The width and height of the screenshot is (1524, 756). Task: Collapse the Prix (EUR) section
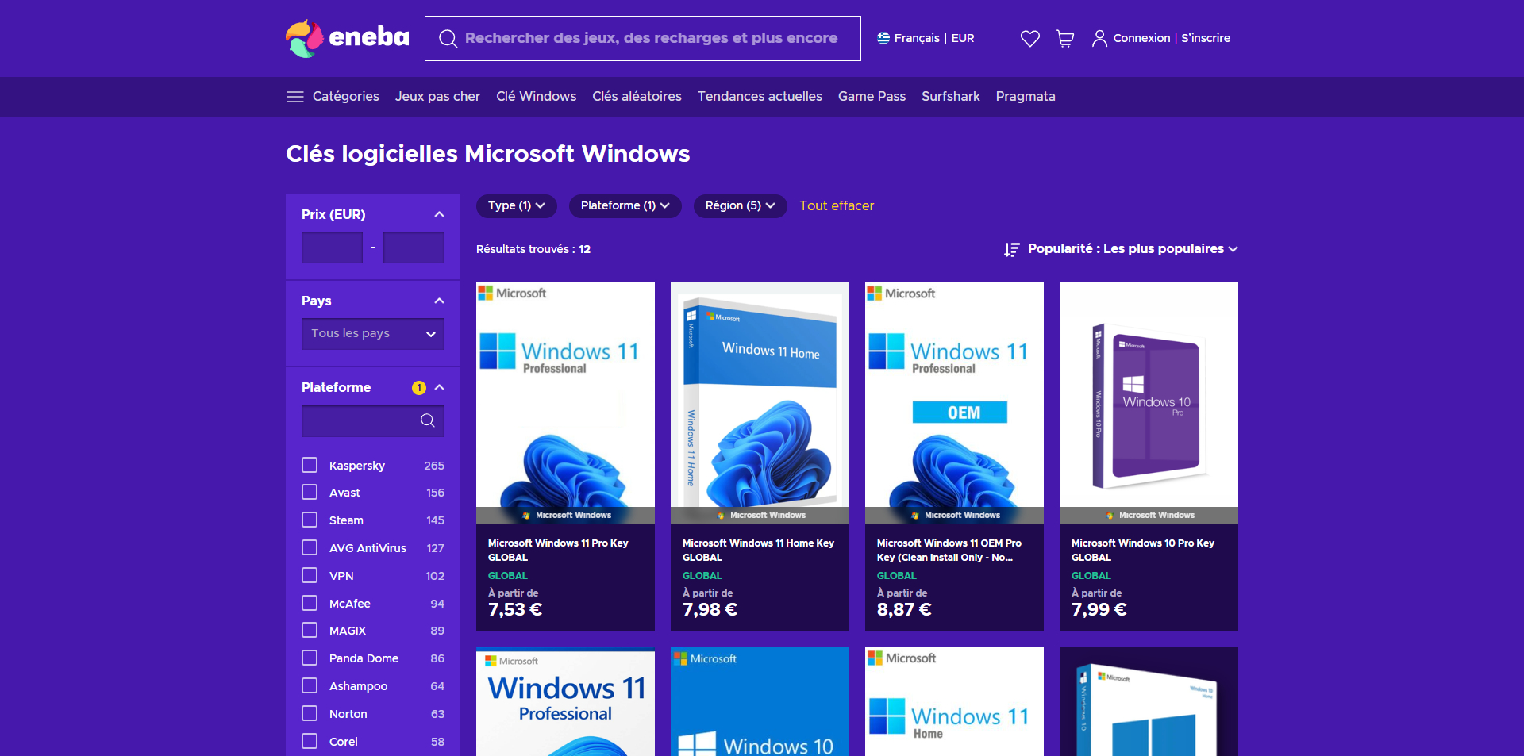point(439,214)
